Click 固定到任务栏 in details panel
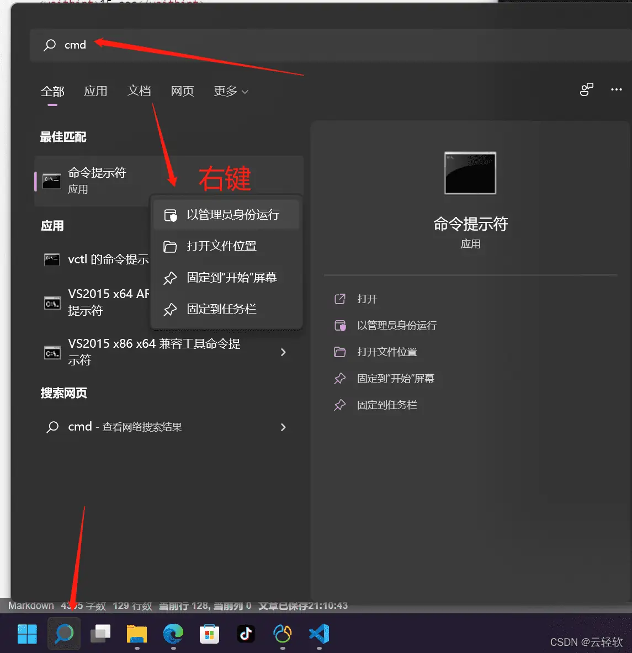 [x=387, y=405]
